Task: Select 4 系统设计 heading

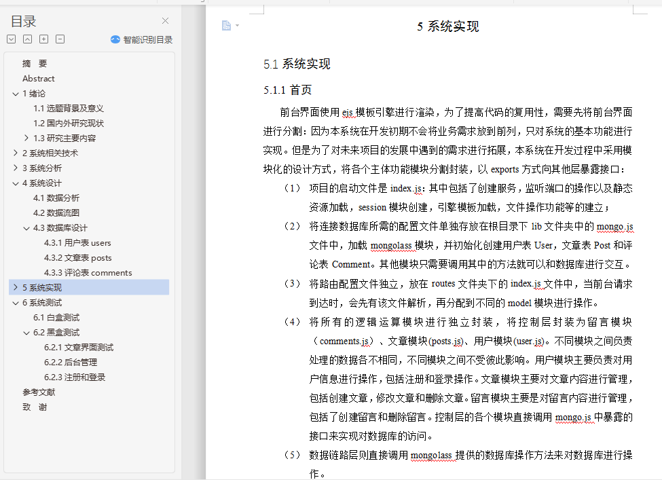Action: pos(42,183)
